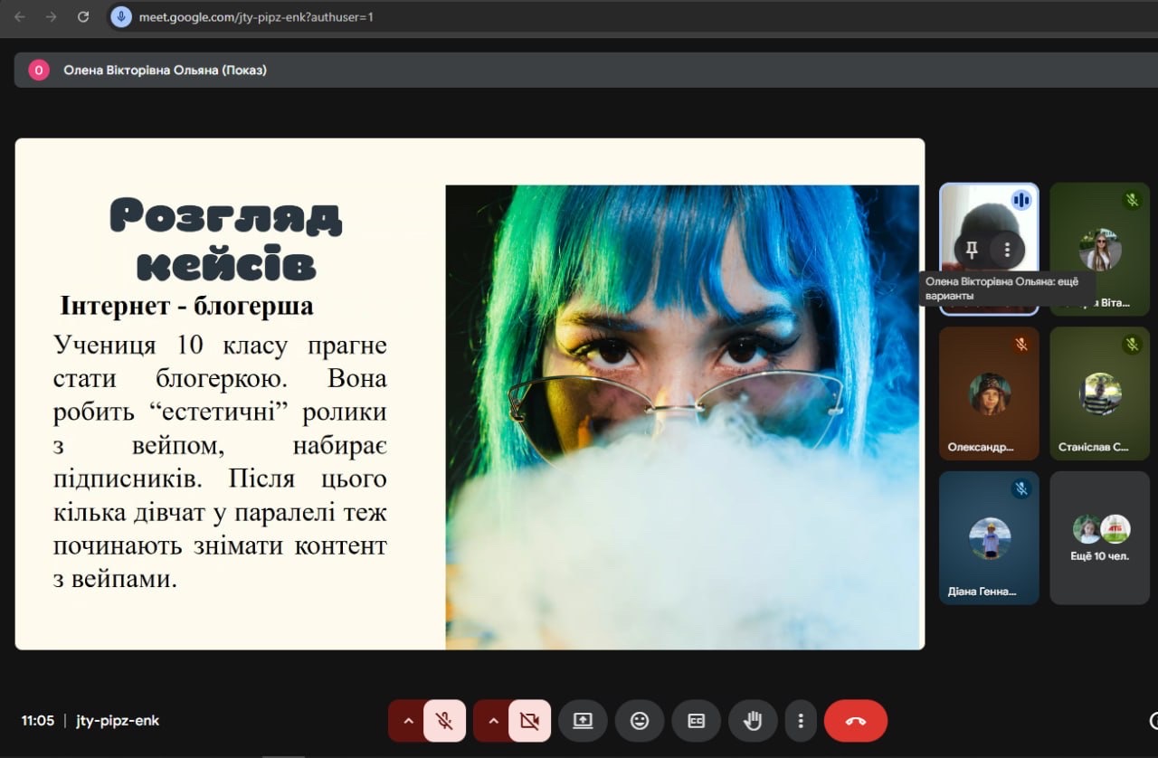Reload the page in the browser
This screenshot has width=1158, height=758.
click(83, 17)
